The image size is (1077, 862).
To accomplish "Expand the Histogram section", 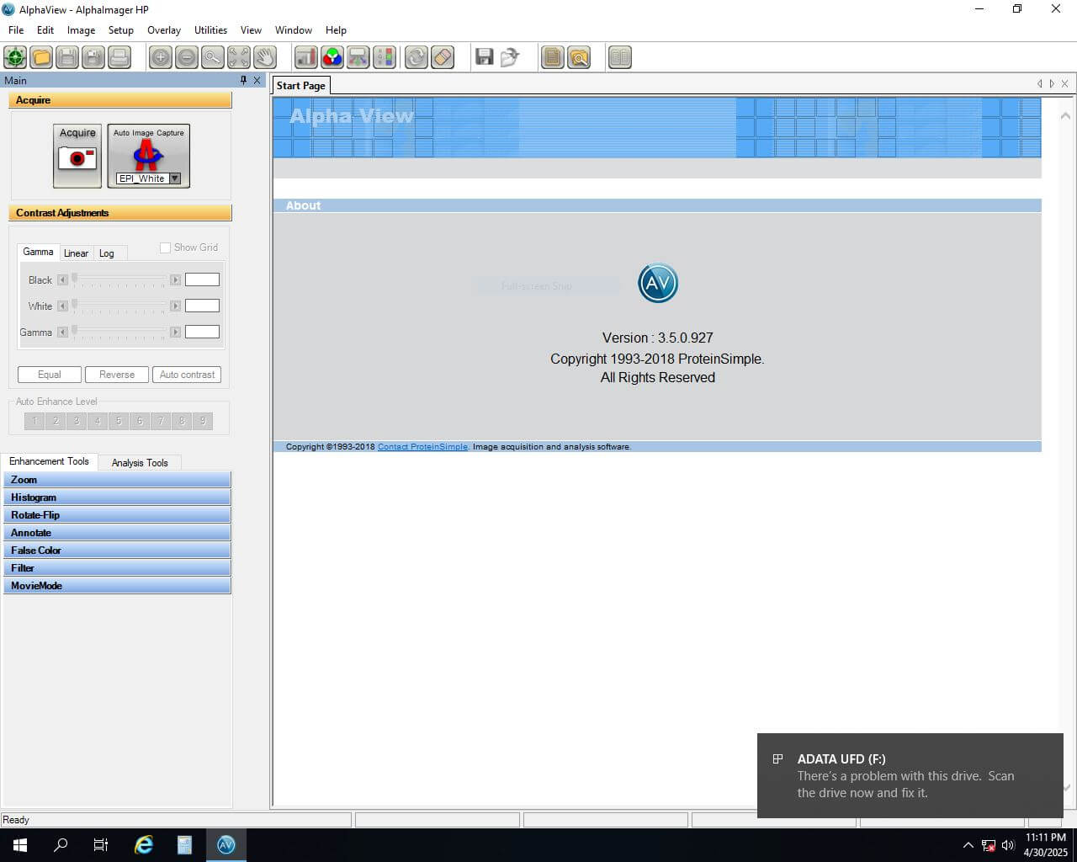I will (117, 498).
